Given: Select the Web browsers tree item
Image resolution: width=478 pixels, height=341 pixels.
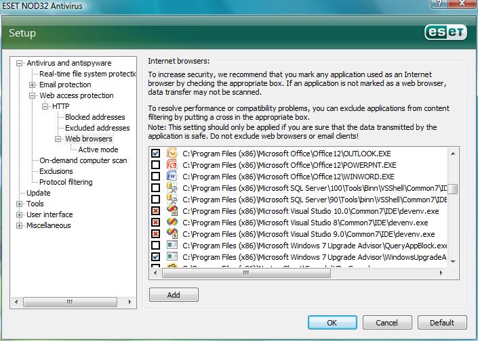Looking at the screenshot, I should pyautogui.click(x=89, y=139).
